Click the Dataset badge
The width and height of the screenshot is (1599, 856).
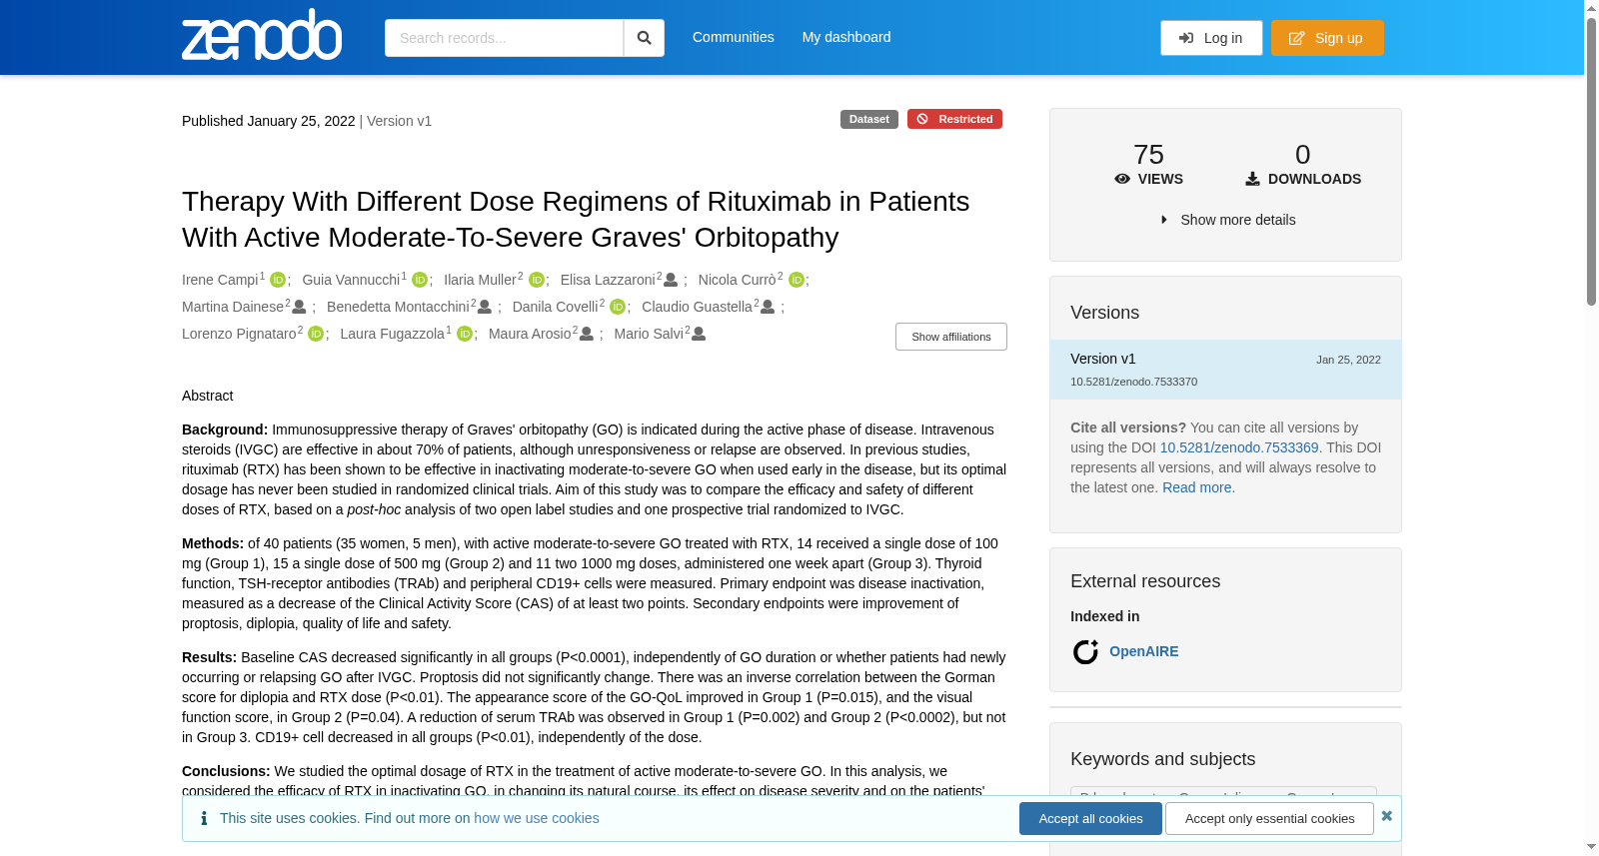coord(869,119)
